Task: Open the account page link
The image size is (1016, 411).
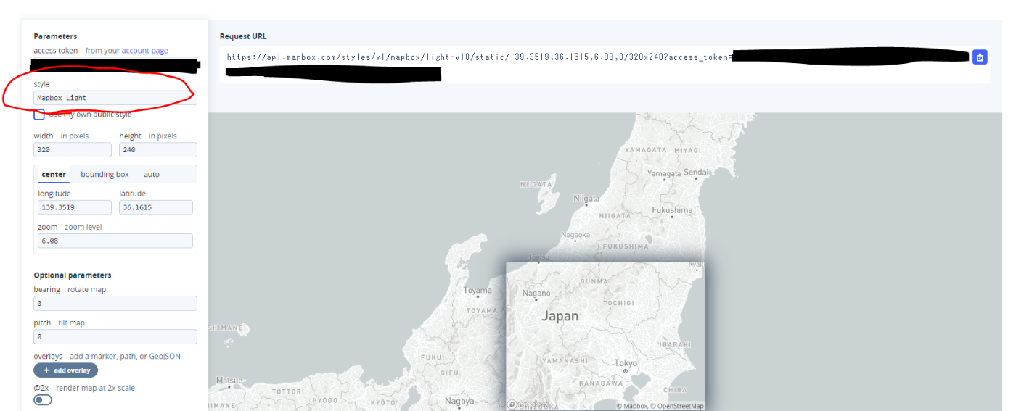Action: (145, 51)
